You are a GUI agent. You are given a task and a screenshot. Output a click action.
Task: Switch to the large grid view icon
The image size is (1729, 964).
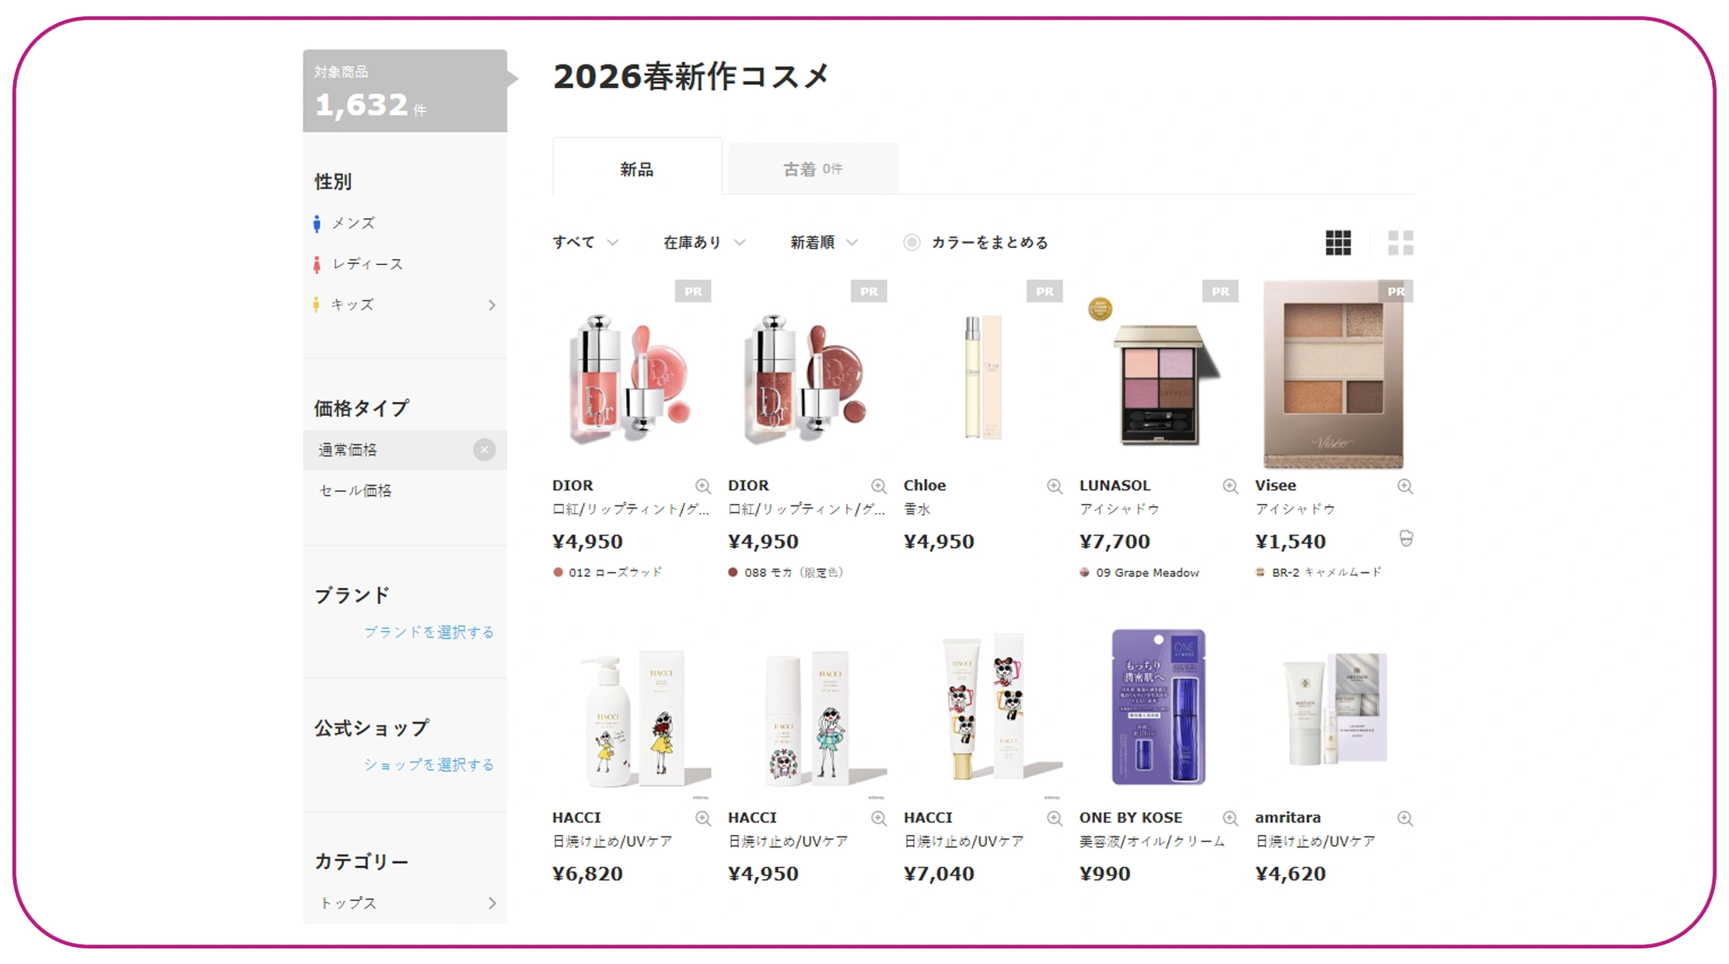pos(1401,243)
